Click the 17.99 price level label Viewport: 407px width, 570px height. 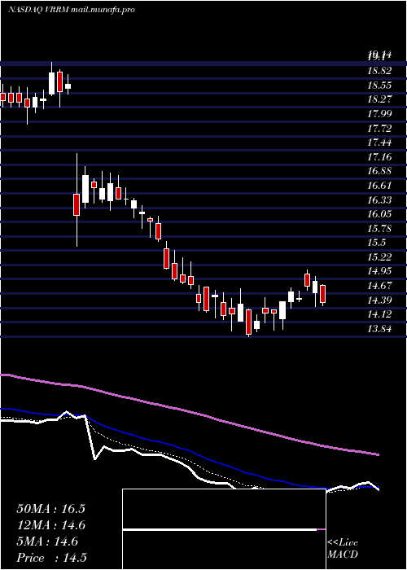pyautogui.click(x=380, y=114)
